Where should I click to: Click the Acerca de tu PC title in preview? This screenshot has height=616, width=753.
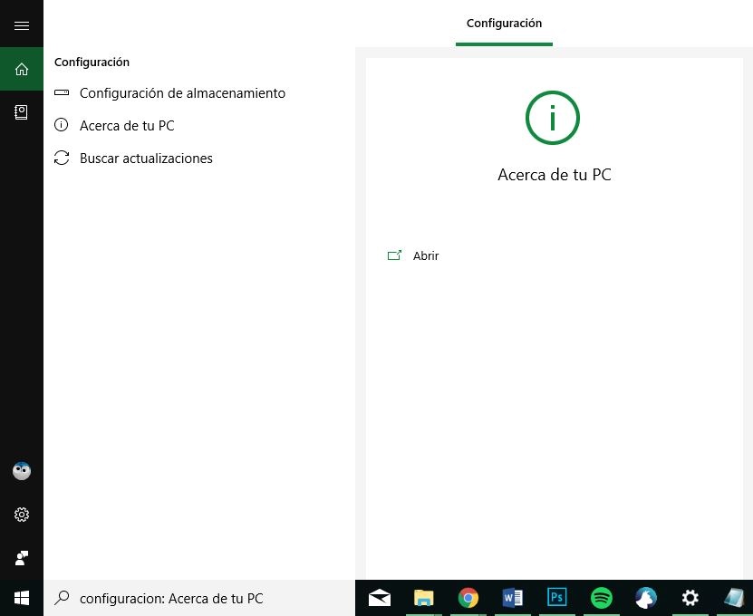[555, 175]
